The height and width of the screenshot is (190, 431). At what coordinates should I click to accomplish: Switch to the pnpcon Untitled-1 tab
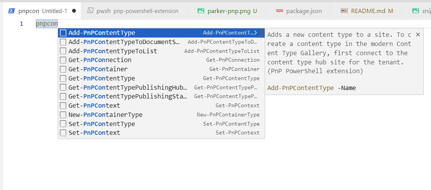42,11
